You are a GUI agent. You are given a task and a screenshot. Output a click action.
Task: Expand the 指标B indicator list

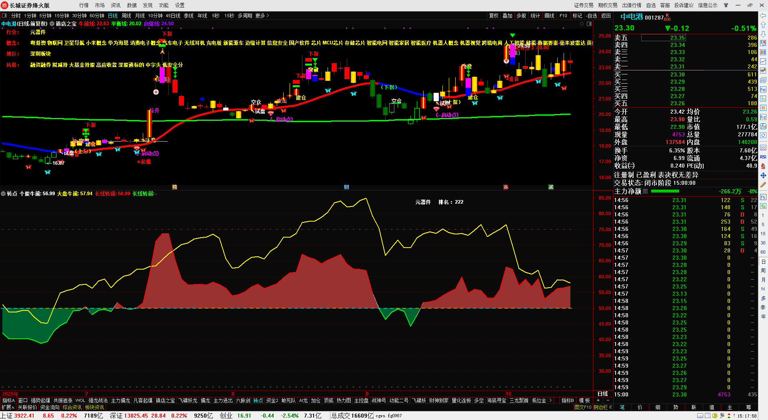tap(568, 400)
